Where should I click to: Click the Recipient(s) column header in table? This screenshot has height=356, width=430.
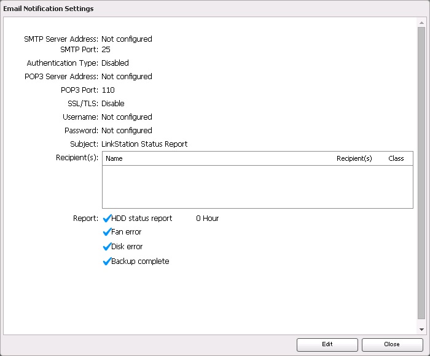354,158
